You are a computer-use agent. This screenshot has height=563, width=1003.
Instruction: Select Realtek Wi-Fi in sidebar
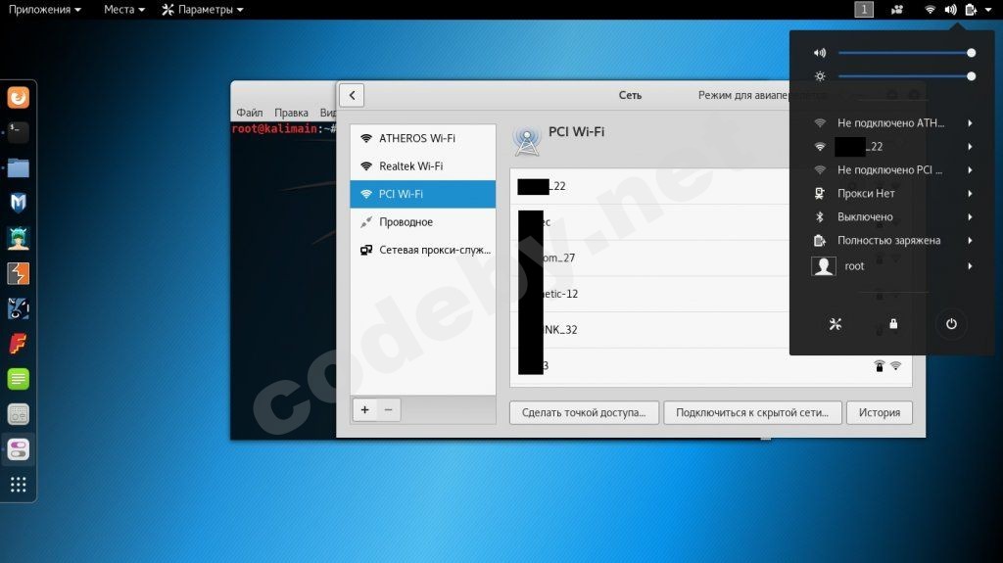(423, 166)
